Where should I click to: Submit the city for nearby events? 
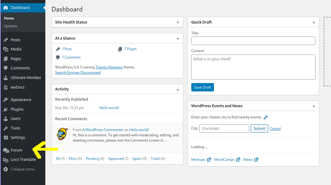[x=259, y=129]
